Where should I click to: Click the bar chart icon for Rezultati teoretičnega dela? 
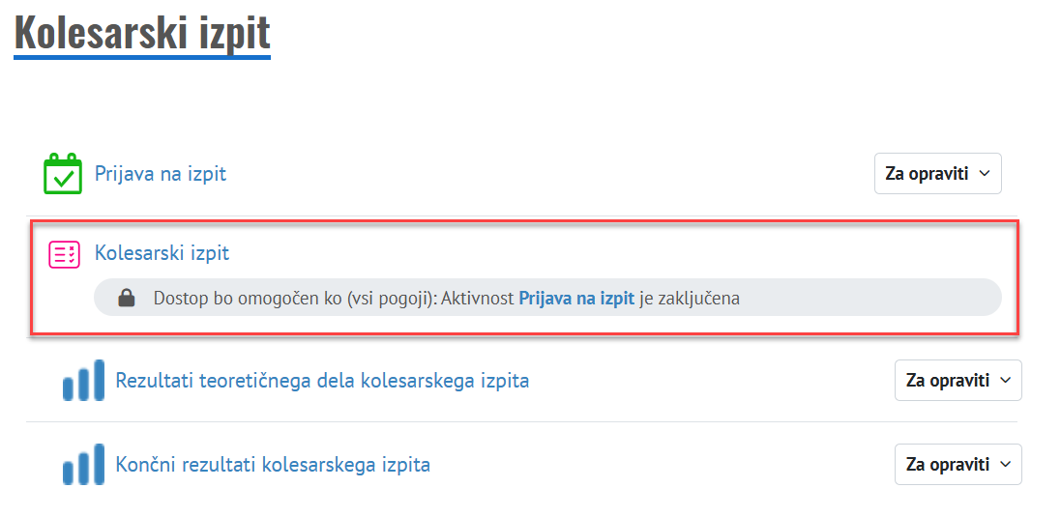[x=82, y=381]
